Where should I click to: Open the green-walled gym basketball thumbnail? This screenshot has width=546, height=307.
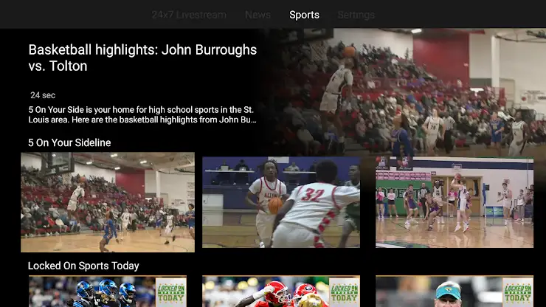(x=455, y=202)
